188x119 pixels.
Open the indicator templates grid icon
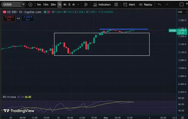point(116,4)
